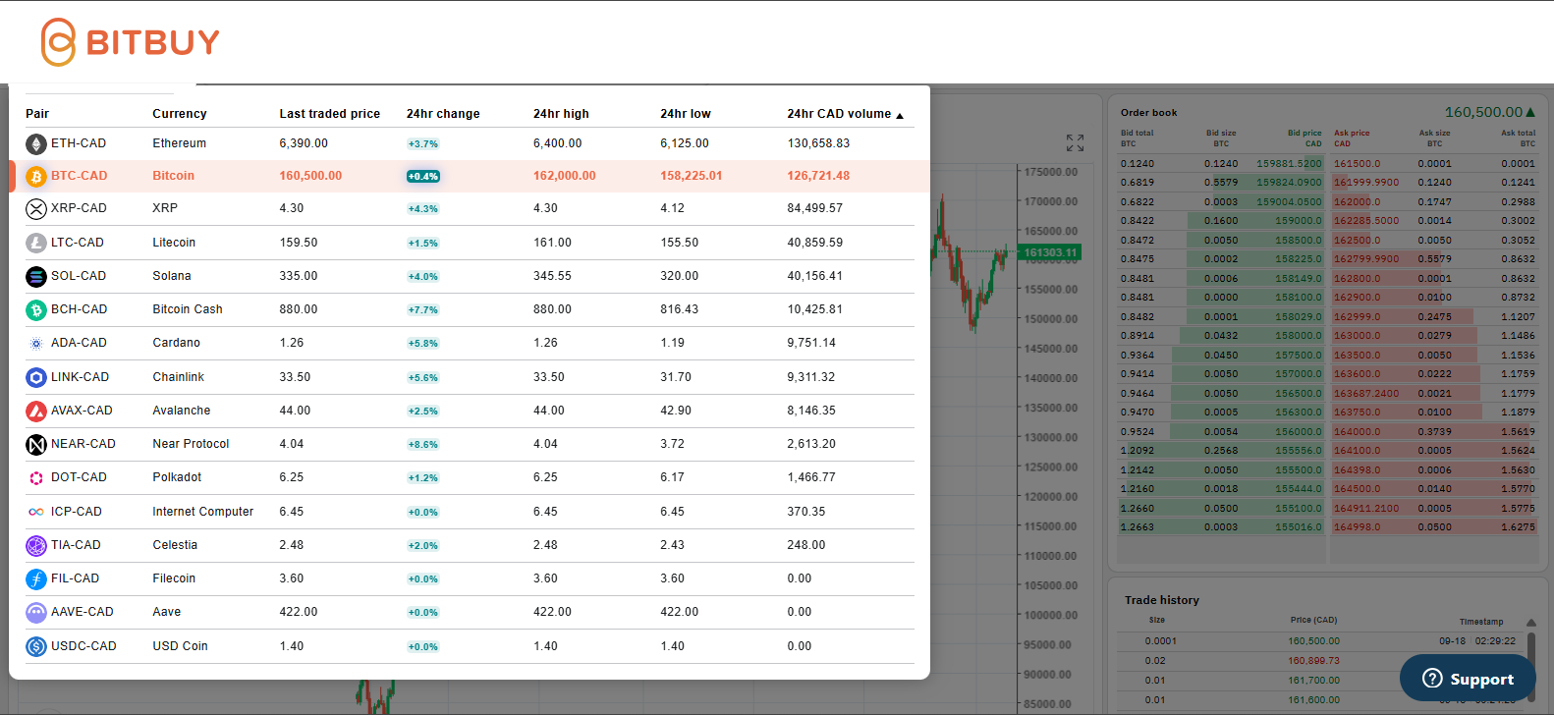1554x715 pixels.
Task: Choose the DOT-CAD pair link
Action: pyautogui.click(x=79, y=477)
